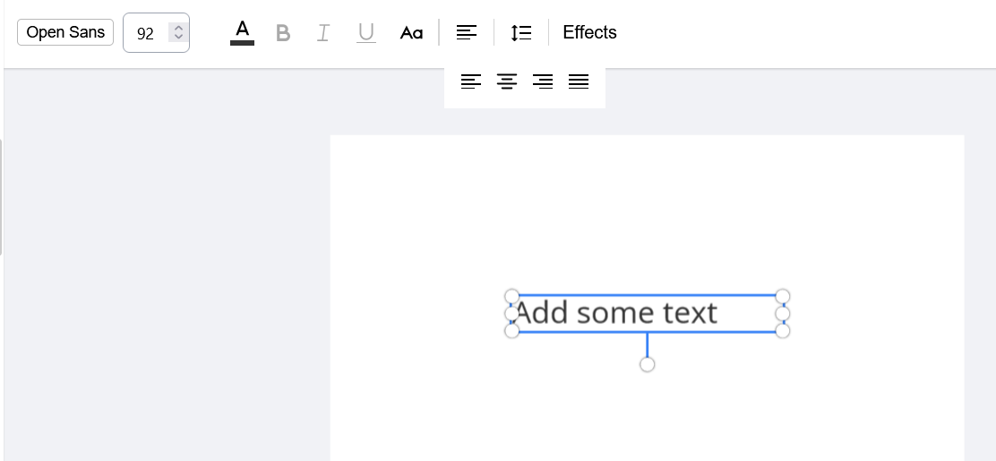996x461 pixels.
Task: Toggle underline formatting
Action: click(x=365, y=33)
